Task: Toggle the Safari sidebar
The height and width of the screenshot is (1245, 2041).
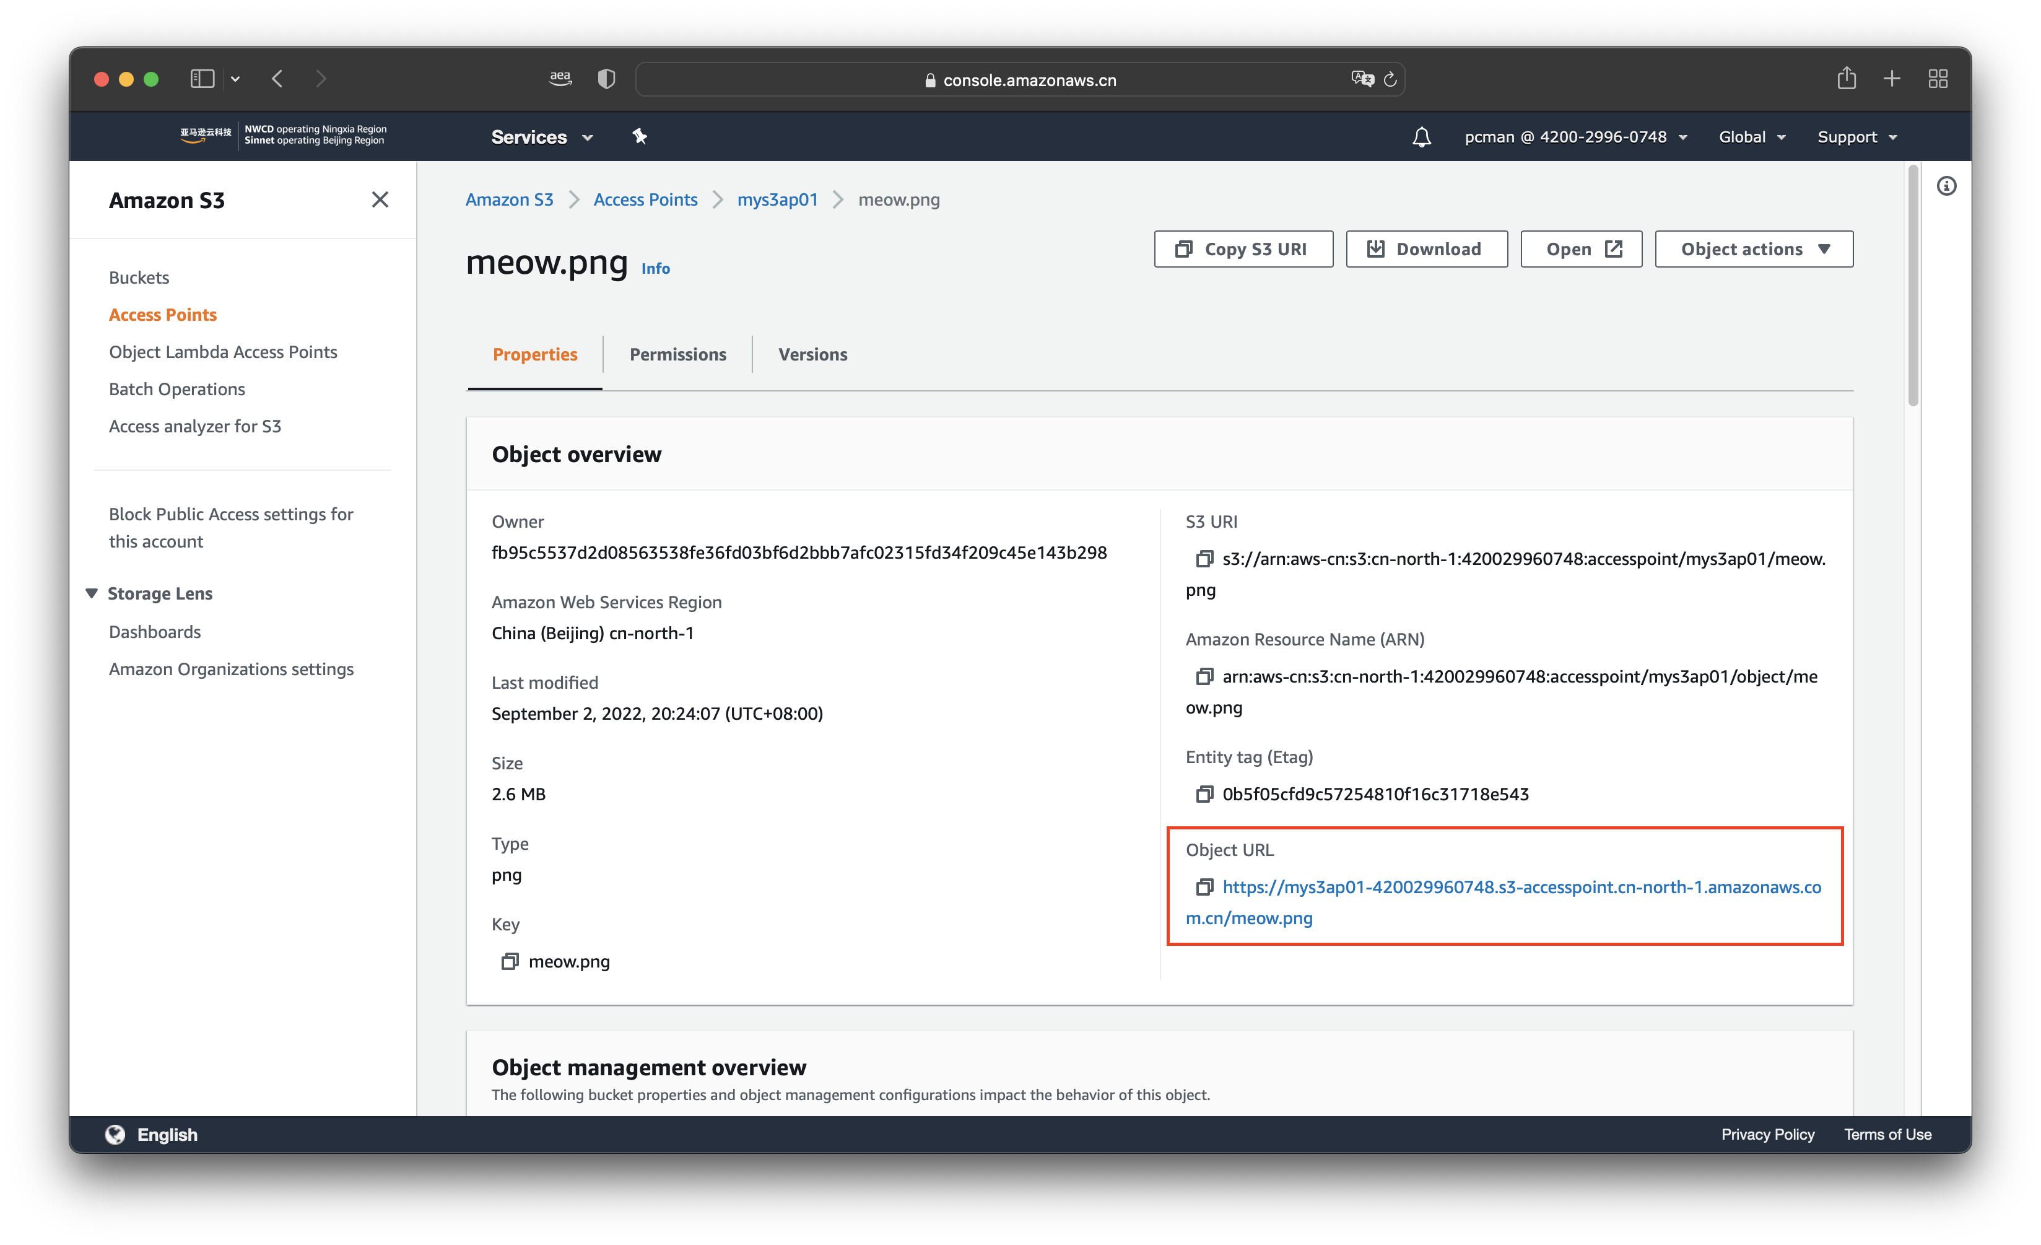Action: 202,79
